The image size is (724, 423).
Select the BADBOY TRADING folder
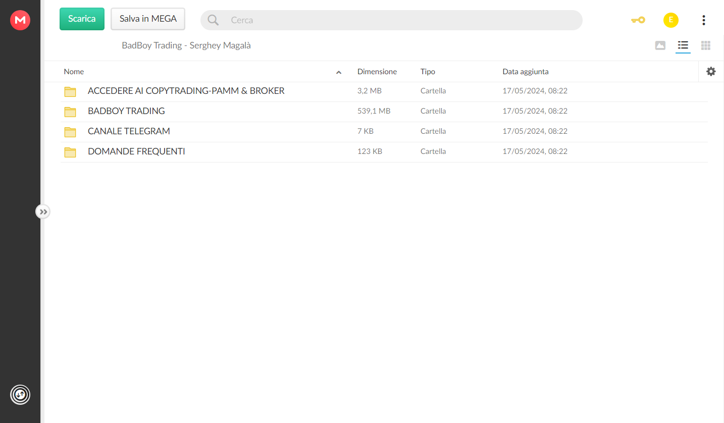(x=384, y=111)
